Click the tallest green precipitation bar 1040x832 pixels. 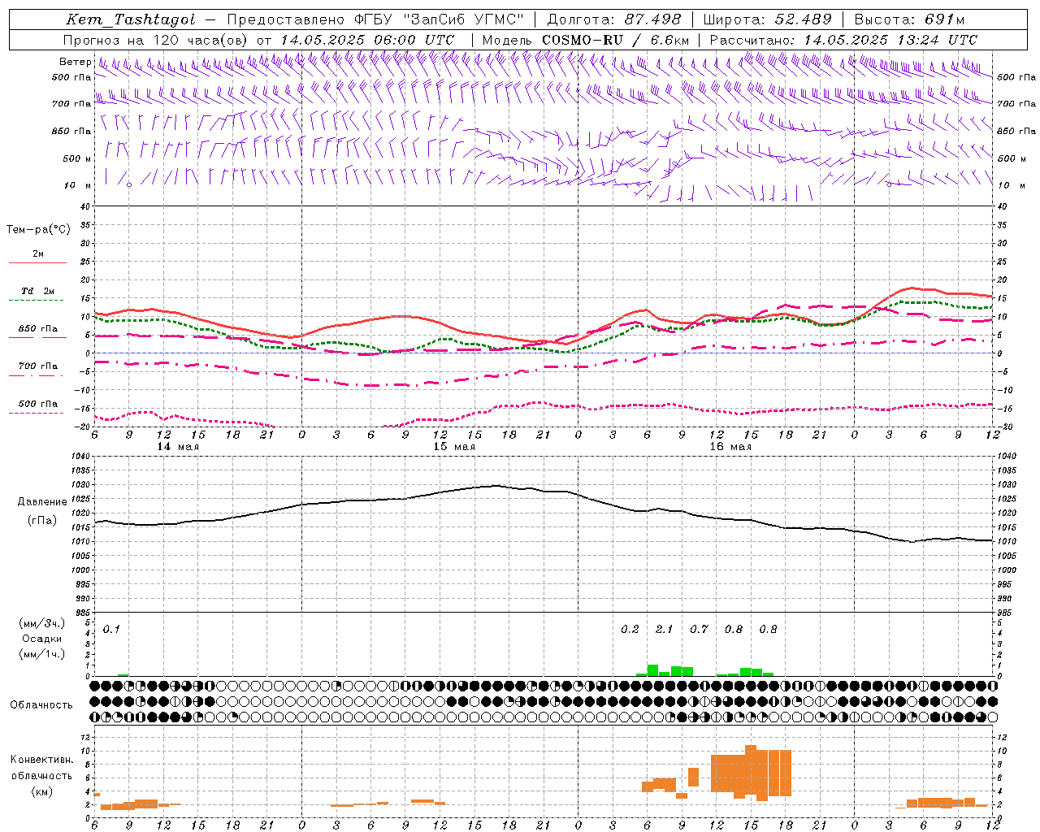click(652, 670)
